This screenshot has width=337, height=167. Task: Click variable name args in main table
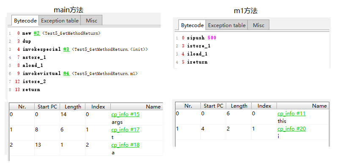click(117, 122)
